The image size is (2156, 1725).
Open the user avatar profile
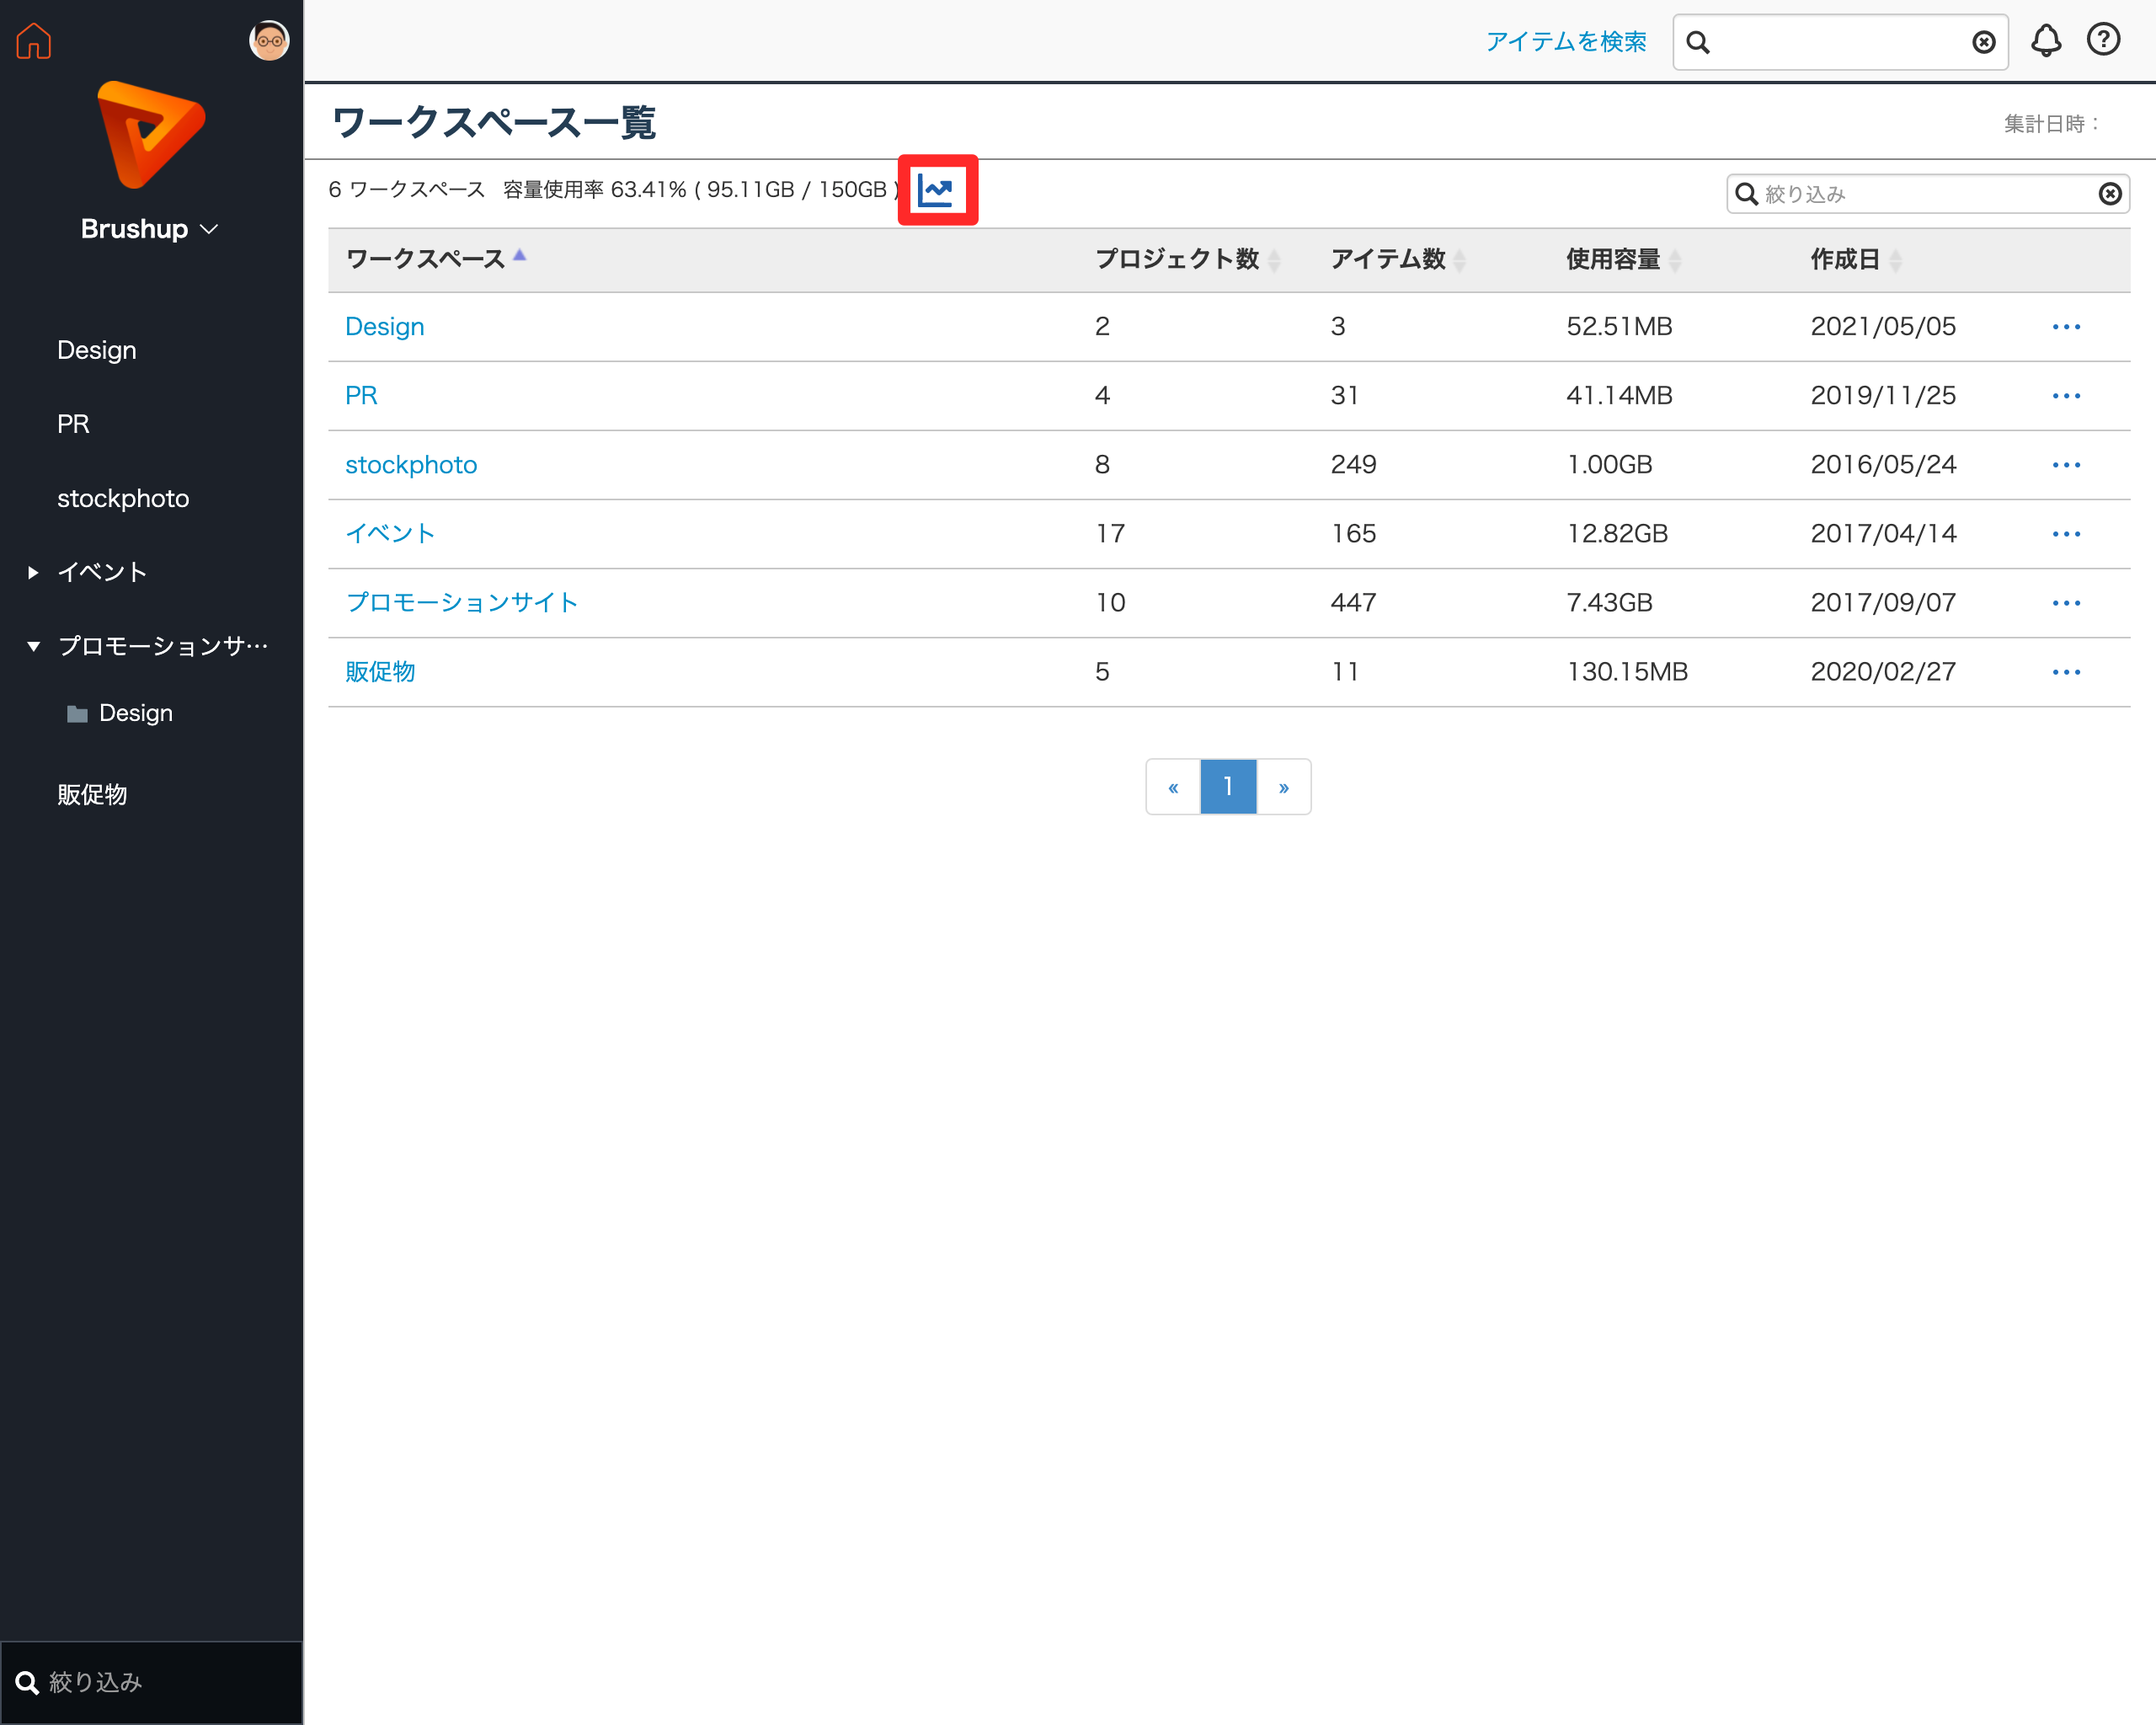pyautogui.click(x=269, y=41)
